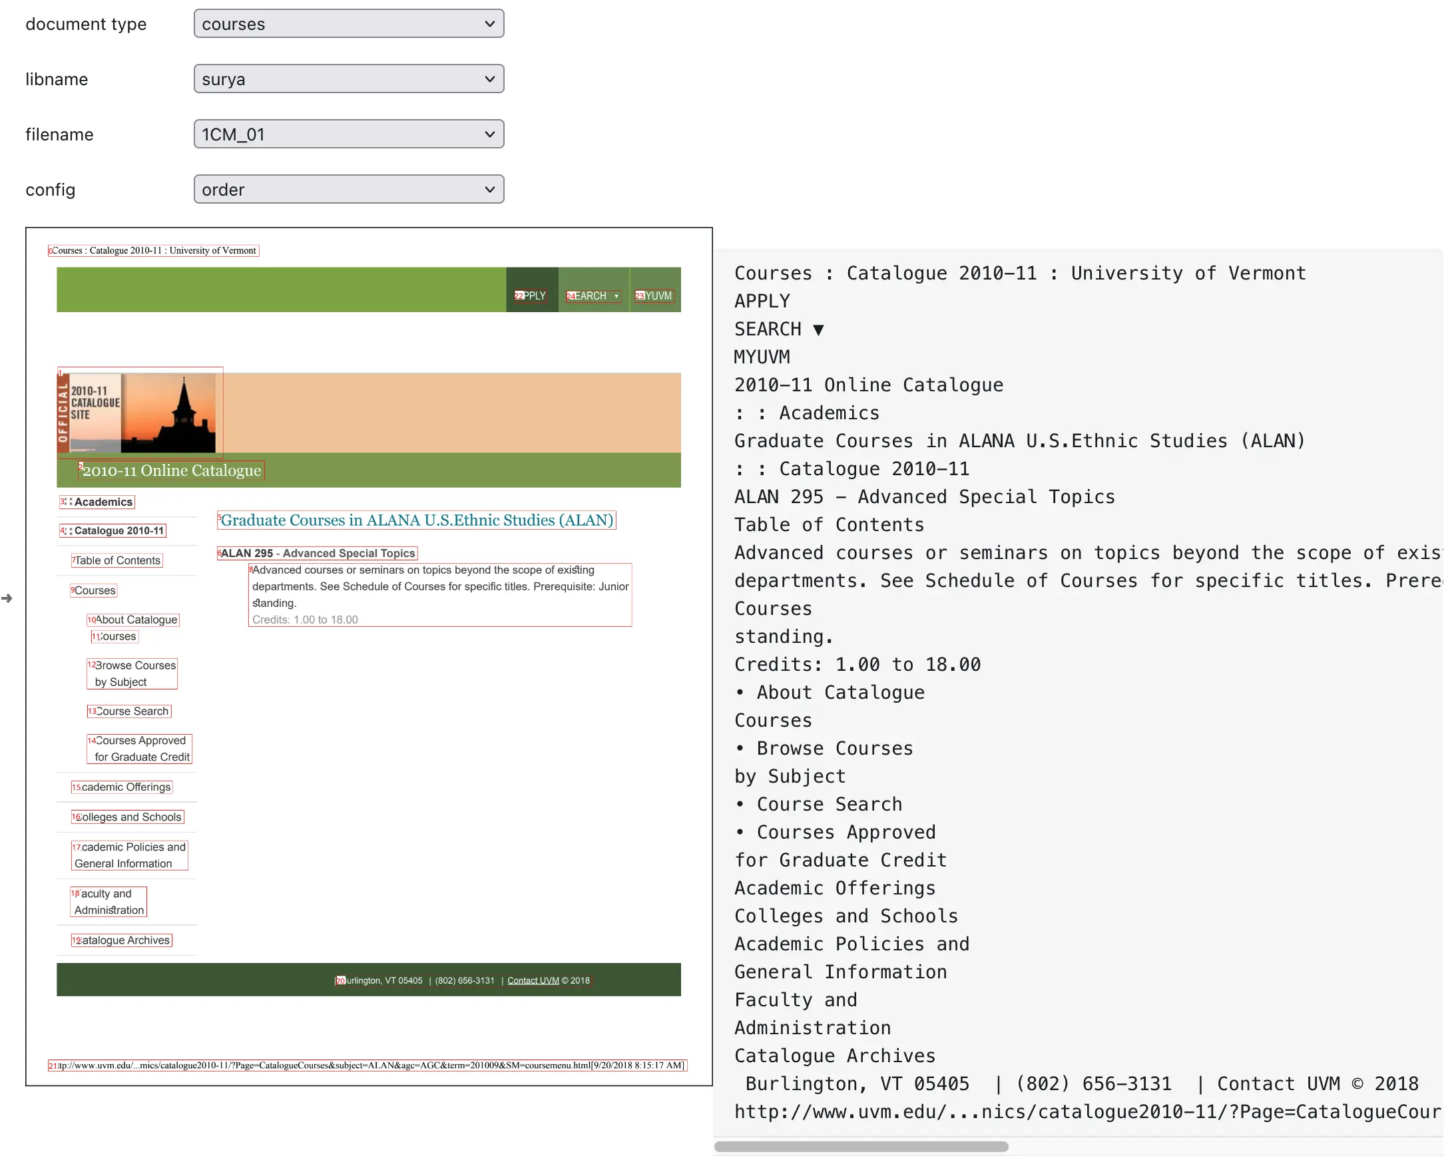1454x1162 pixels.
Task: Click Academic Policies and General Information
Action: (129, 855)
